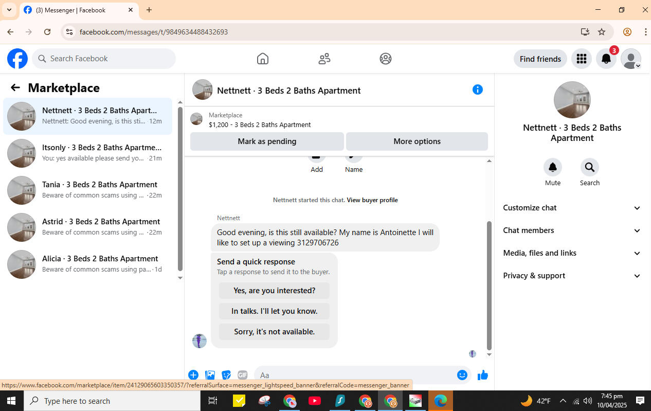
Task: Open Windows Start menu
Action: tap(12, 401)
